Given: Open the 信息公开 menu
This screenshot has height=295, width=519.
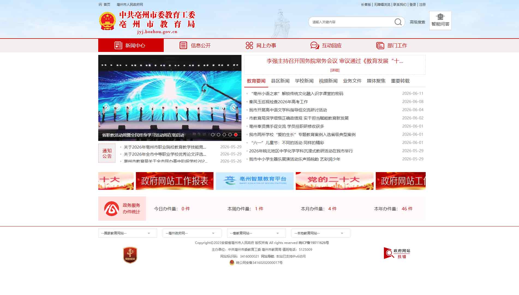Looking at the screenshot, I should coord(196,45).
